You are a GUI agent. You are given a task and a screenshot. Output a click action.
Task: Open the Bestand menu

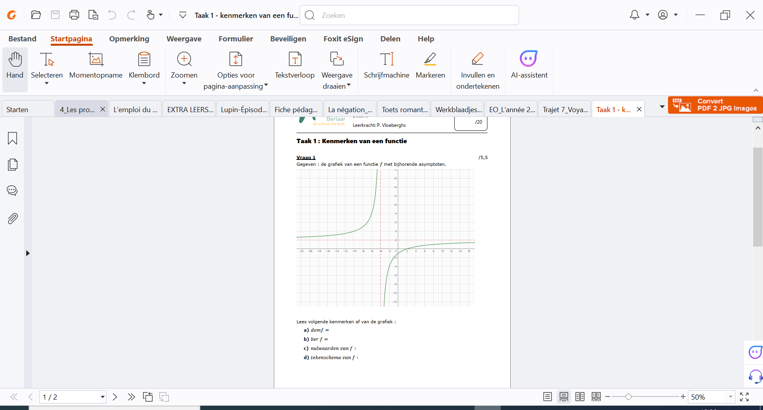point(22,39)
